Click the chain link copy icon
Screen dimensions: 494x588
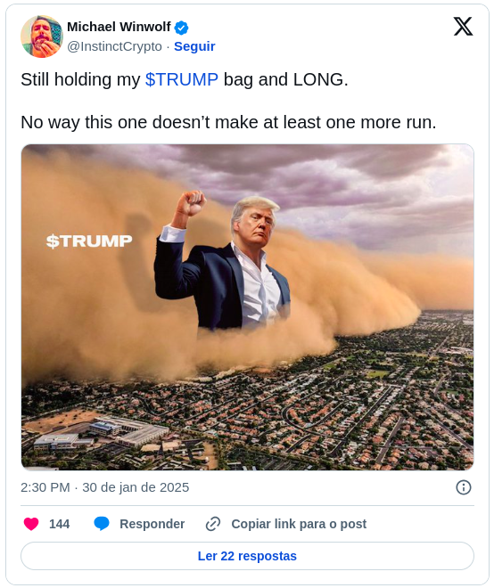pos(213,524)
